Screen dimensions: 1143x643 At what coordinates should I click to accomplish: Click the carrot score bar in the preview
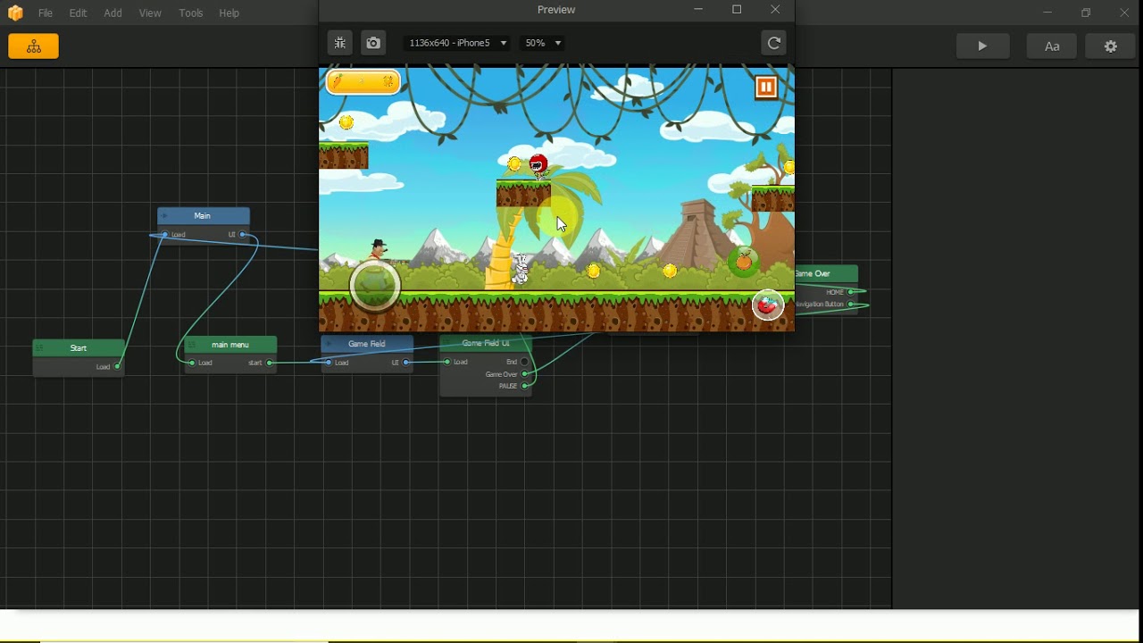pos(363,82)
